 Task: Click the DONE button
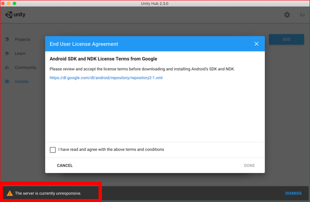(x=249, y=166)
